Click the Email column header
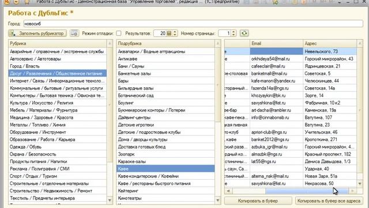The image size is (369, 208). coord(276,43)
